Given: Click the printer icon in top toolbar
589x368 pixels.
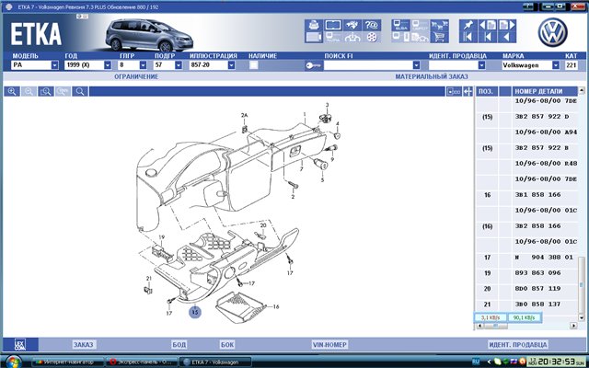Looking at the screenshot, I should point(312,25).
